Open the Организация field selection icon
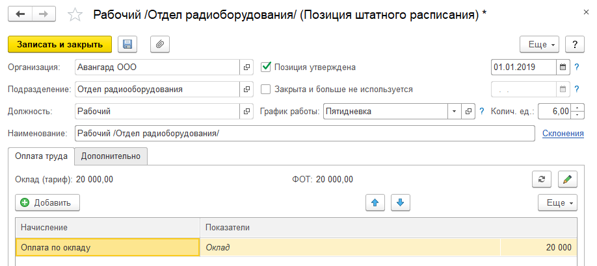 tap(247, 67)
